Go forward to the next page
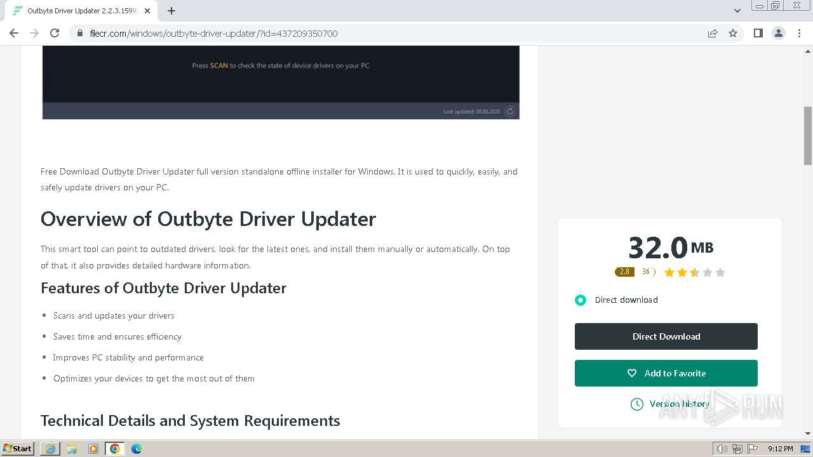Image resolution: width=813 pixels, height=457 pixels. coord(34,33)
